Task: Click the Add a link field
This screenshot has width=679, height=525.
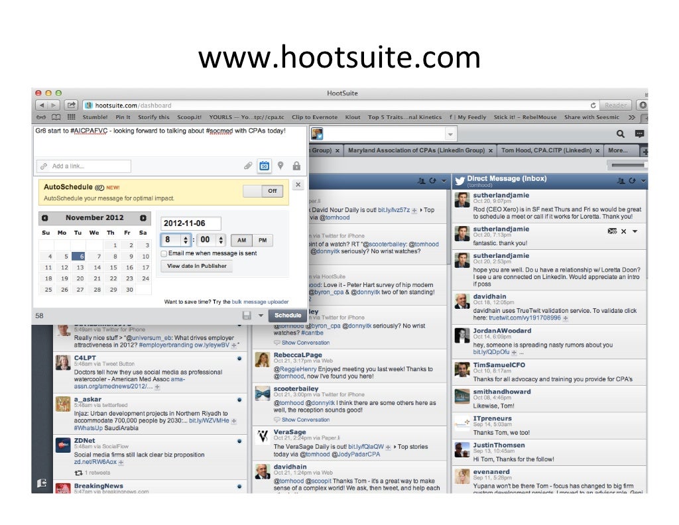Action: click(x=84, y=166)
